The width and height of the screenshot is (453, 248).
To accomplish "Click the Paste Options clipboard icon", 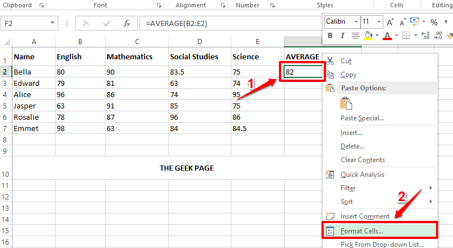I will [x=346, y=103].
